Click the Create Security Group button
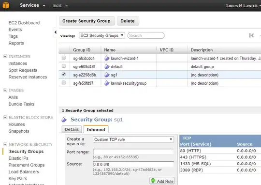This screenshot has height=185, width=261. 87,21
